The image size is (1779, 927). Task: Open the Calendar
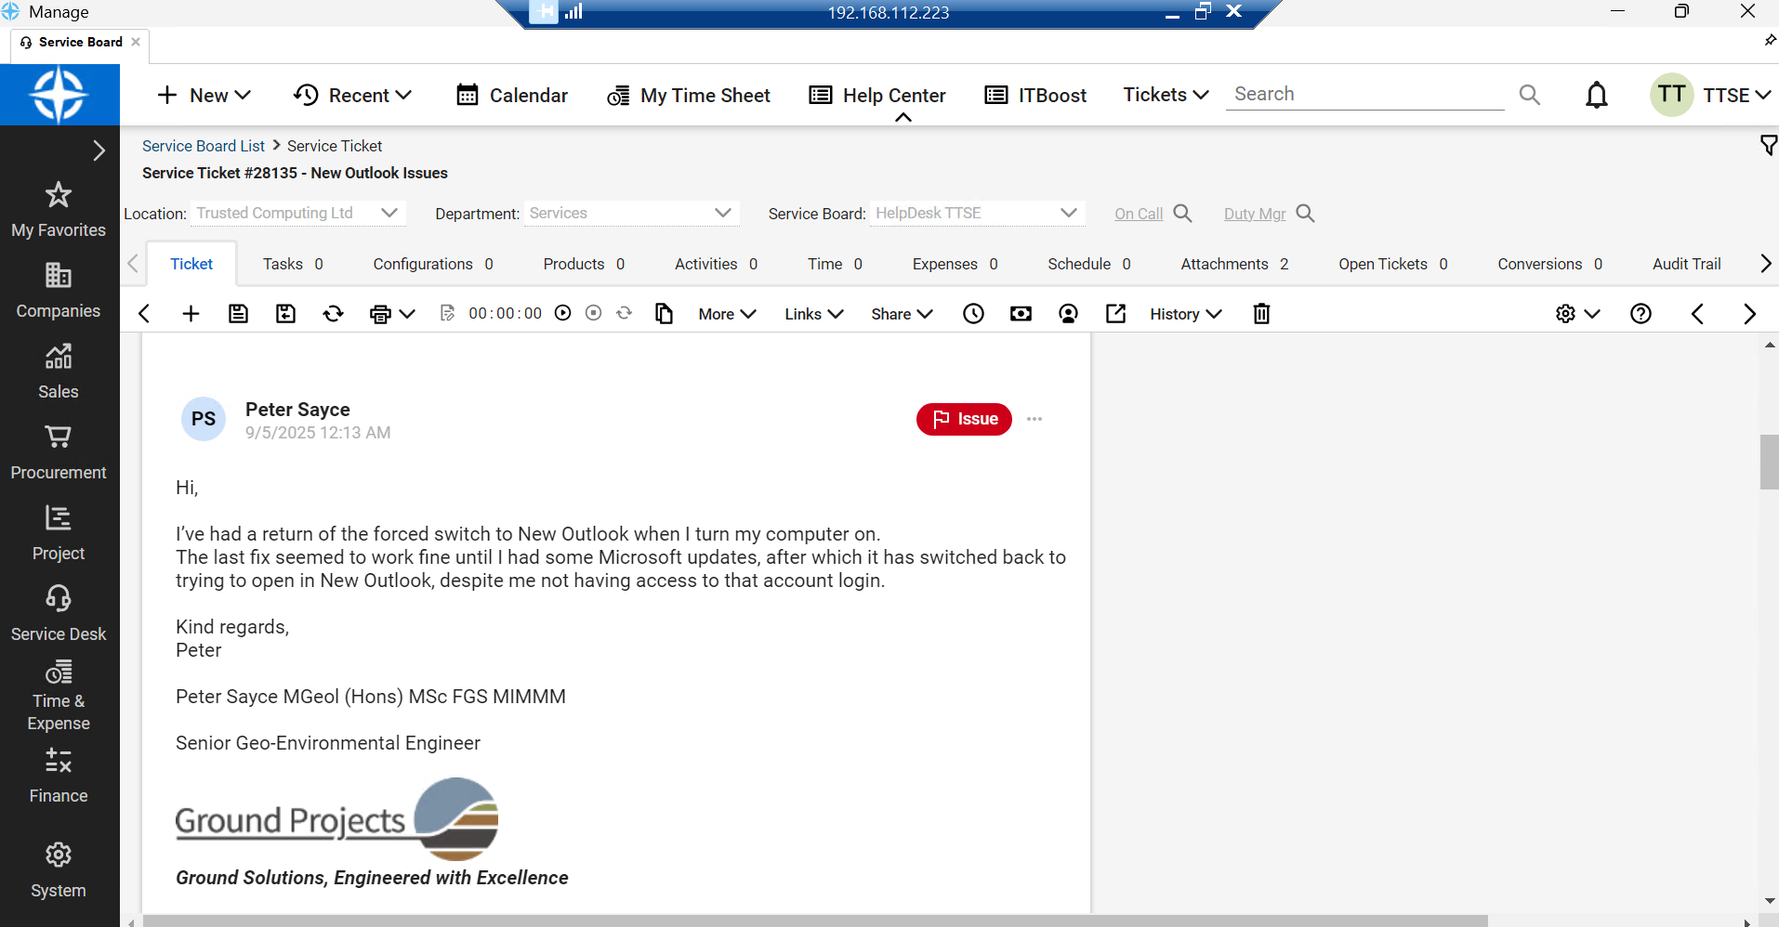[x=512, y=95]
